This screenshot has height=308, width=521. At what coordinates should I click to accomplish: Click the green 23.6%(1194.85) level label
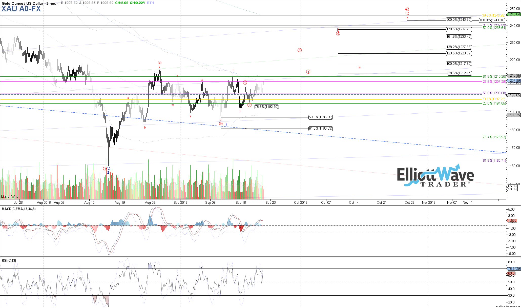coord(494,103)
